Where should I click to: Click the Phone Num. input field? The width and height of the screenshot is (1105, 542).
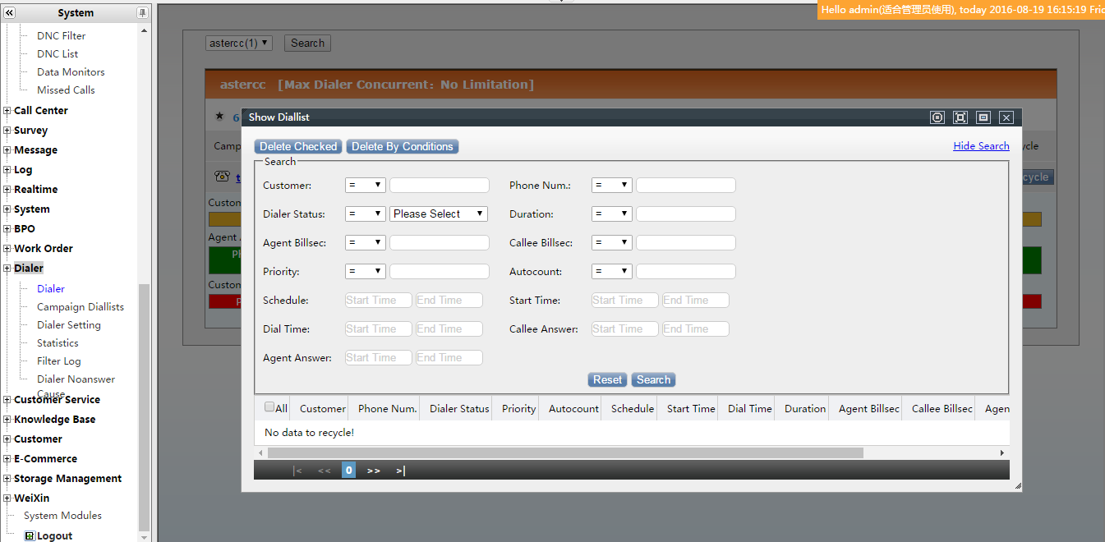click(x=685, y=186)
